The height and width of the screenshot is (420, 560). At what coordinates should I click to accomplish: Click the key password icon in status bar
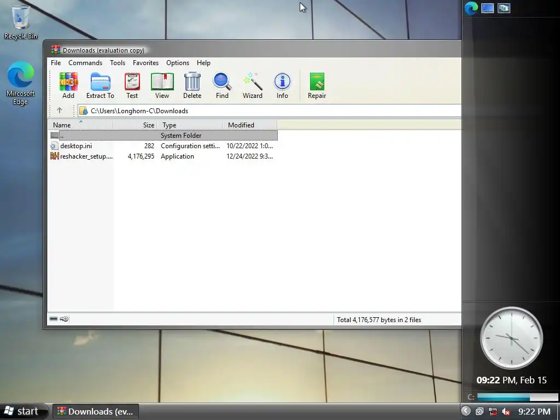coord(64,319)
